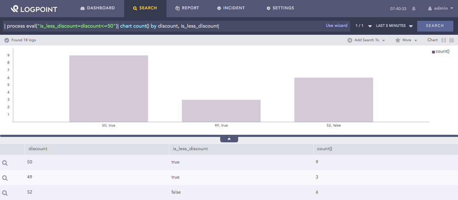
Task: Click the Use wizard link
Action: (336, 26)
